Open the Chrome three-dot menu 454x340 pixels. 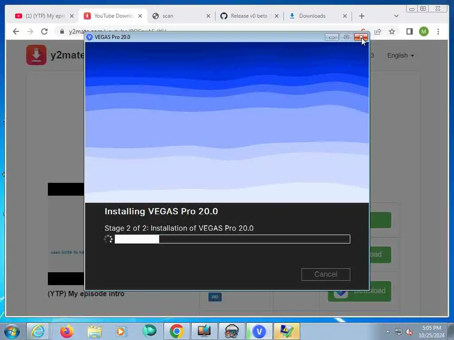[x=438, y=31]
